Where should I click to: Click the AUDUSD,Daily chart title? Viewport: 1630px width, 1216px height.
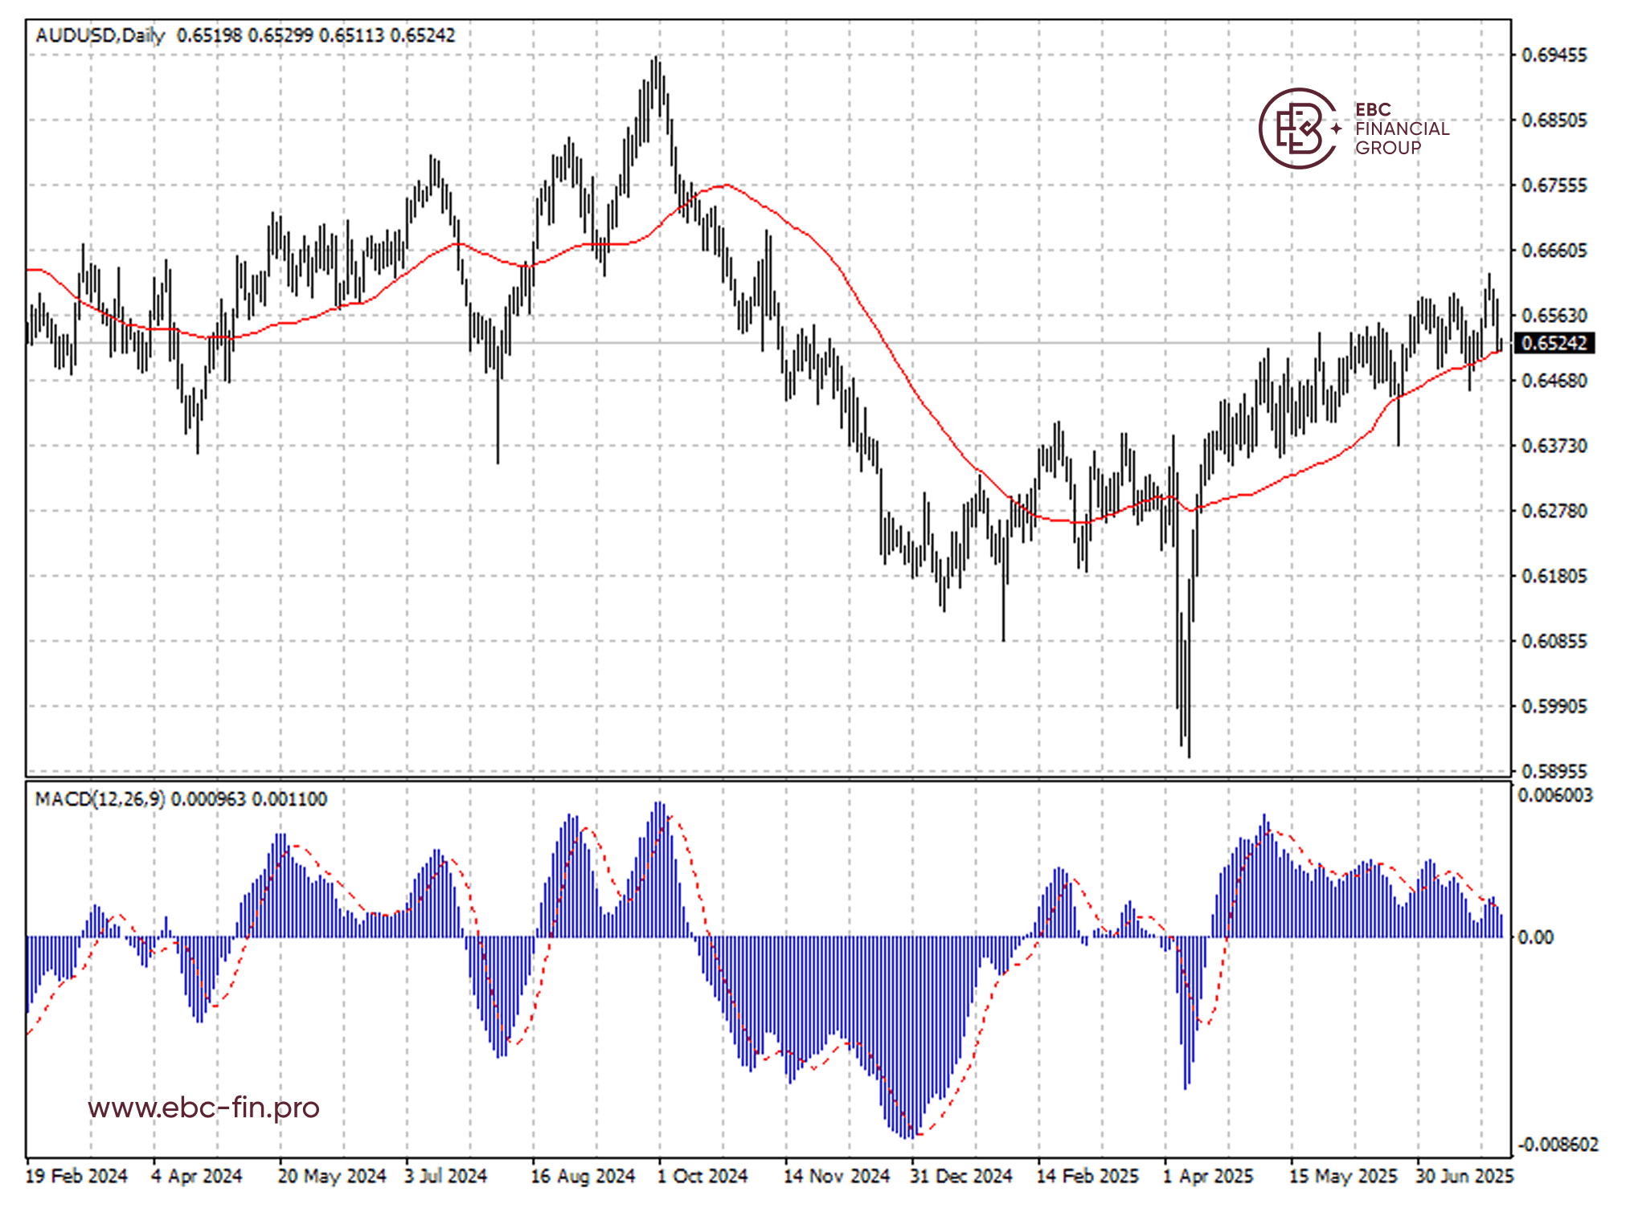pos(100,35)
